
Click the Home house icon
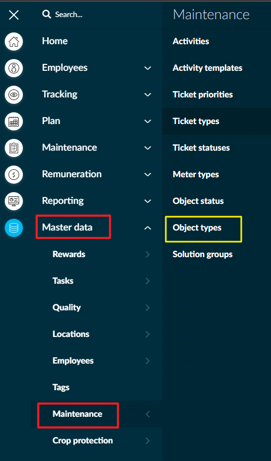pyautogui.click(x=14, y=42)
